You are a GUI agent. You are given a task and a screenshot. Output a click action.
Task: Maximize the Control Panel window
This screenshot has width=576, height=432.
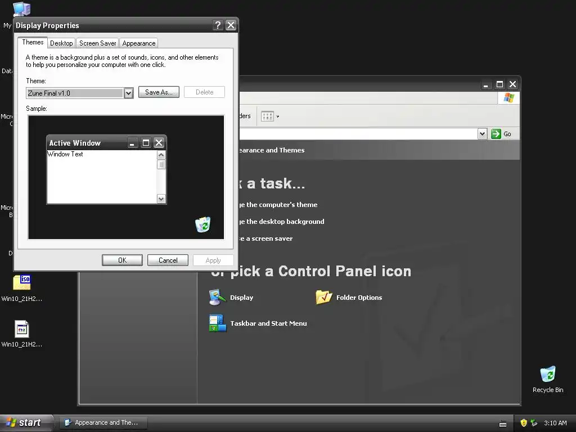coord(499,84)
